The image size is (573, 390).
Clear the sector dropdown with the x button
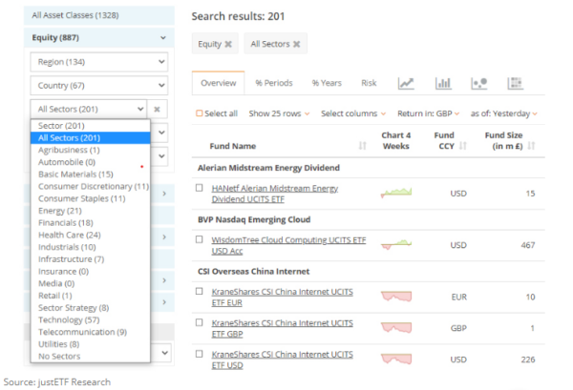tap(158, 109)
